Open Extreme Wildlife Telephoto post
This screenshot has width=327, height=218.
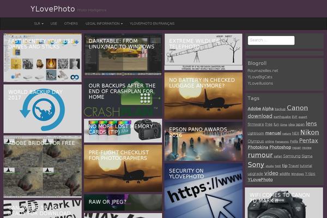point(203,52)
